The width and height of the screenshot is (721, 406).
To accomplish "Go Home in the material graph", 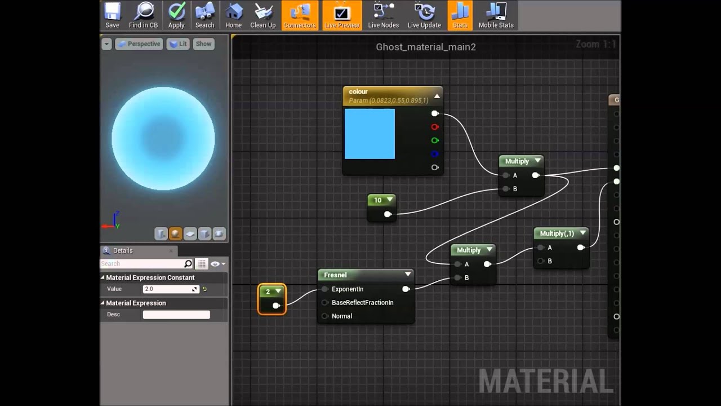I will coord(233,15).
